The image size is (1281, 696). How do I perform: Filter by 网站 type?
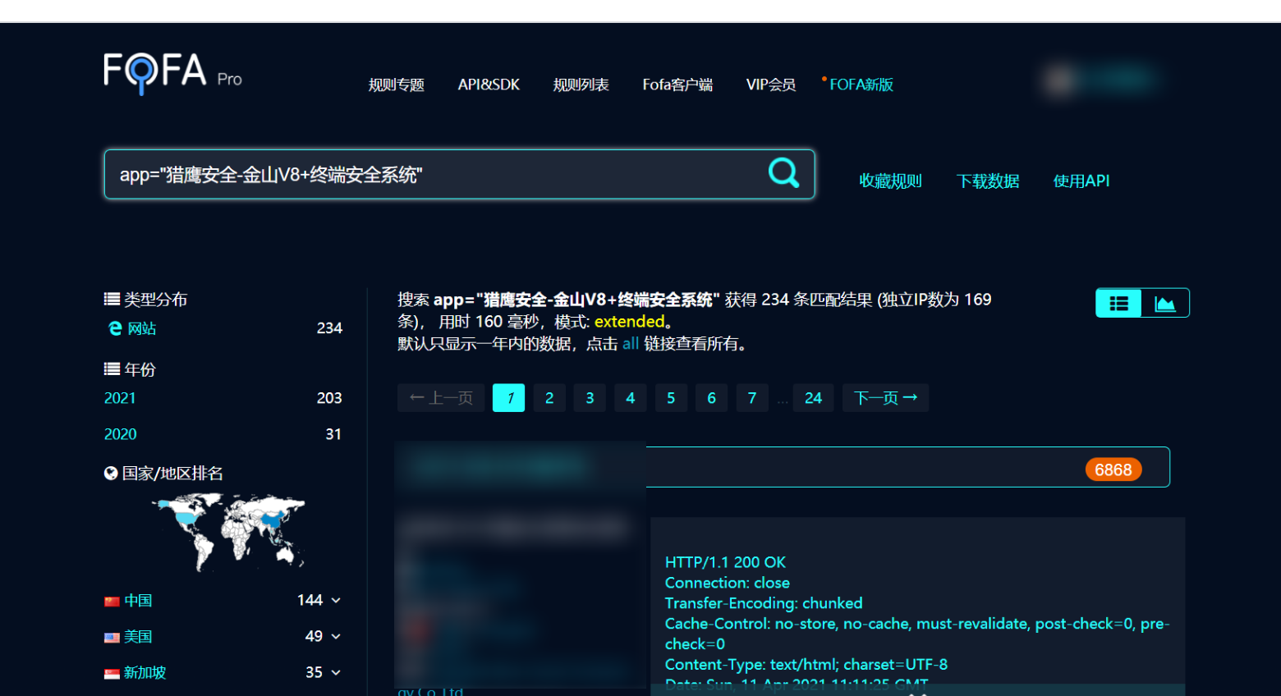click(142, 328)
